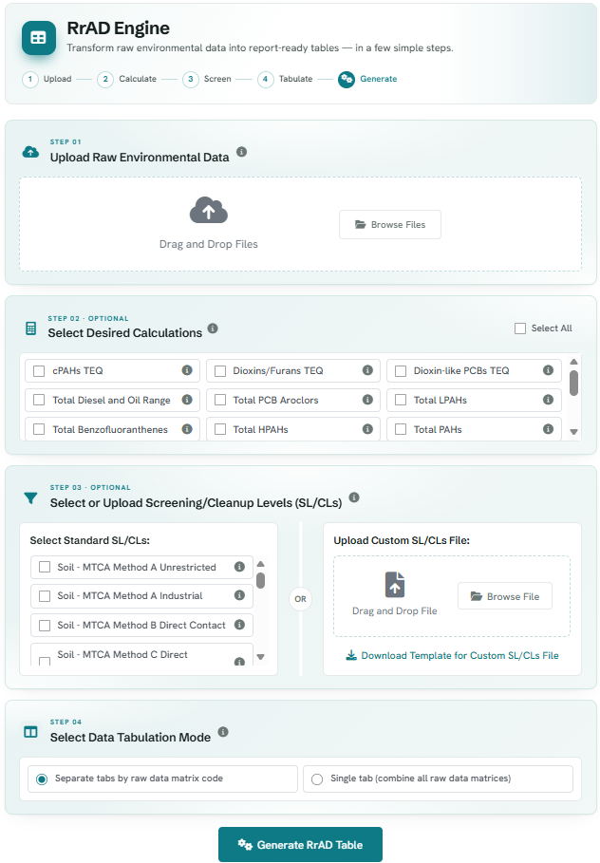Image resolution: width=600 pixels, height=863 pixels.
Task: Show info for Soil - MTCA Method B Direct Contact
Action: point(239,624)
